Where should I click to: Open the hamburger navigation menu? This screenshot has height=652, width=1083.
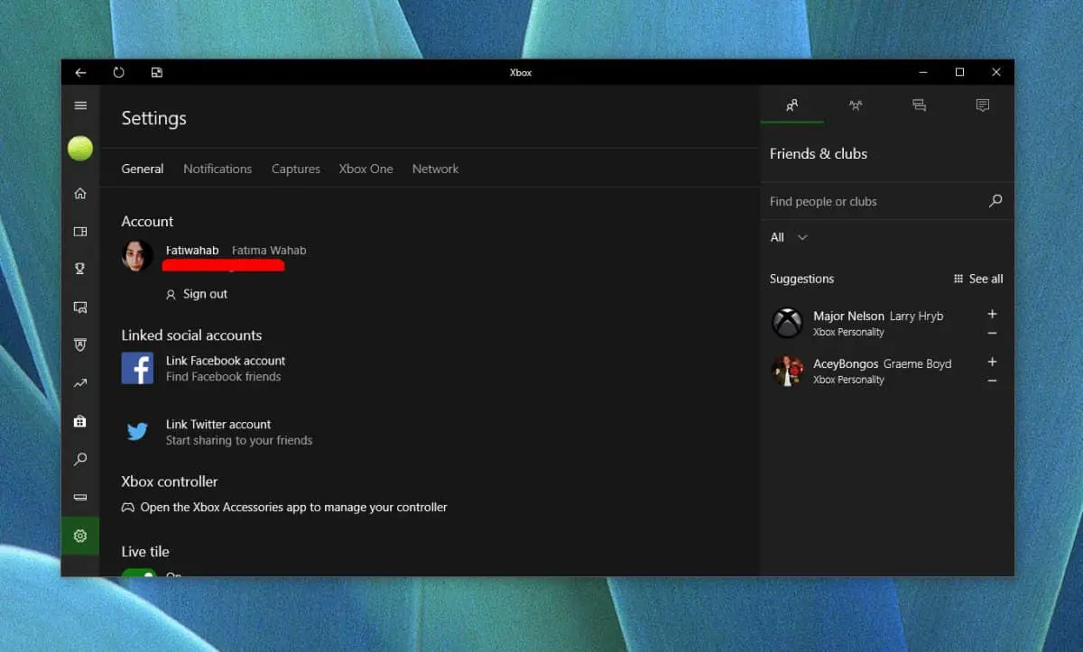(80, 106)
